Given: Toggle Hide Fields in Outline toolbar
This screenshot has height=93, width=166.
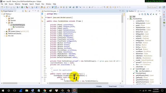Looking at the screenshot, I should click(x=148, y=14).
